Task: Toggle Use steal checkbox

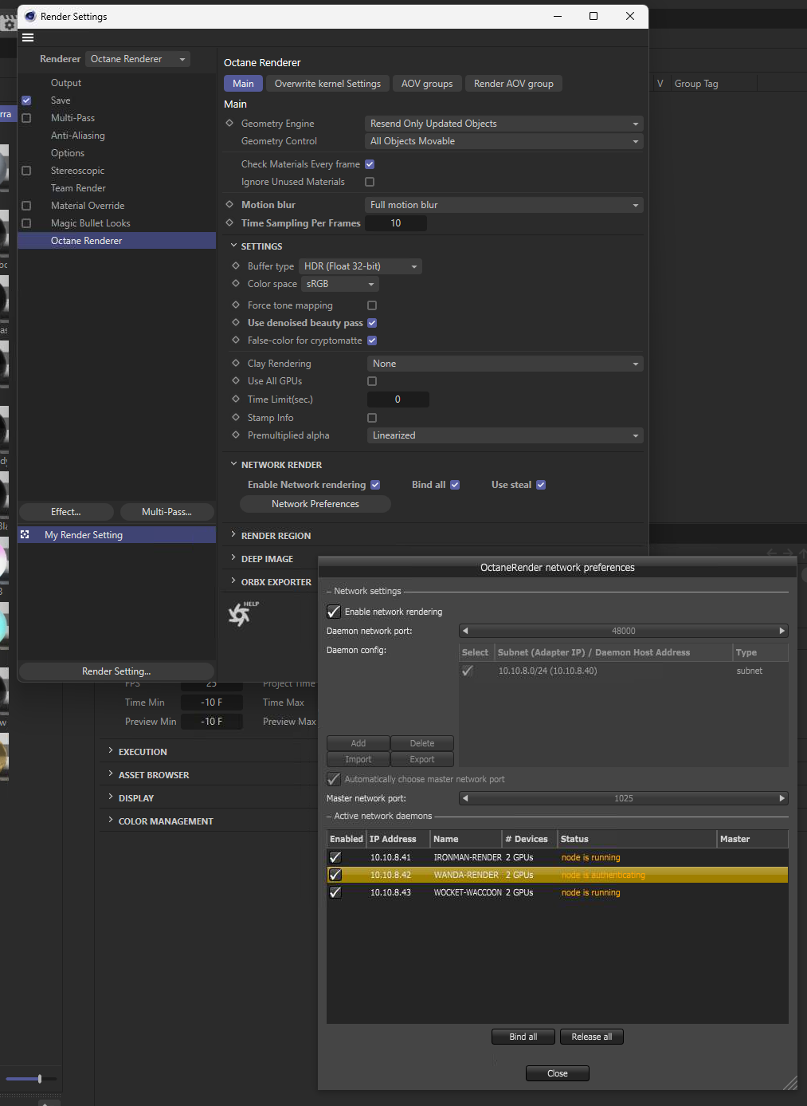Action: point(541,485)
